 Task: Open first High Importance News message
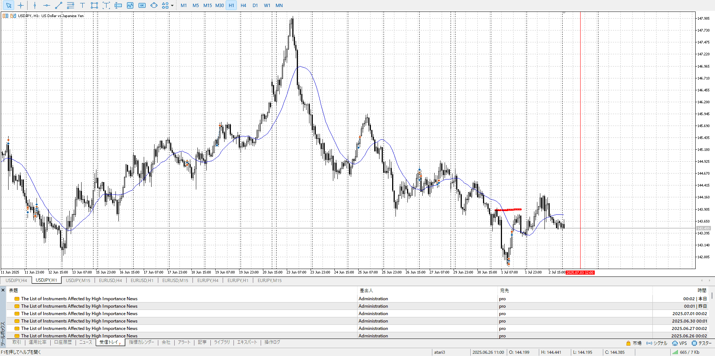[x=79, y=299]
